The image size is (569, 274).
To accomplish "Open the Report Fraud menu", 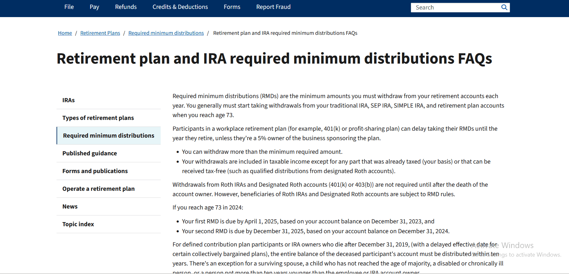I will click(x=273, y=7).
